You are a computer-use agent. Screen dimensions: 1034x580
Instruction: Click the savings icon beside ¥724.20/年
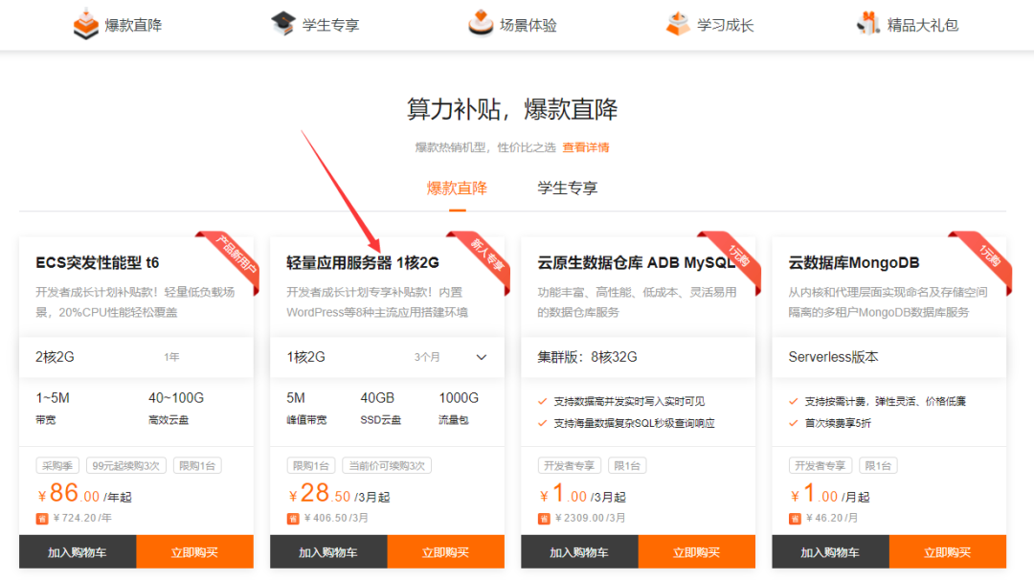pos(42,519)
